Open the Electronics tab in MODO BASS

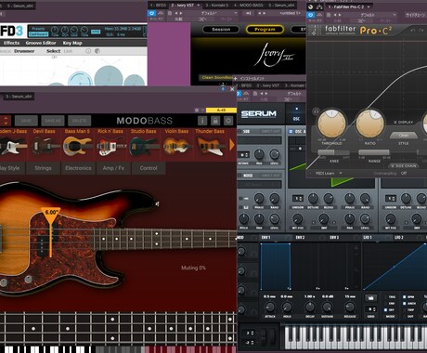tap(78, 168)
